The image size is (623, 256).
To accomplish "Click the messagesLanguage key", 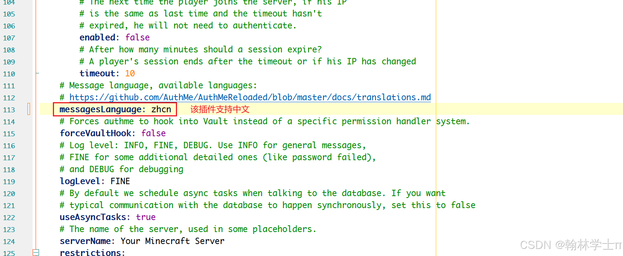I will click(x=100, y=109).
